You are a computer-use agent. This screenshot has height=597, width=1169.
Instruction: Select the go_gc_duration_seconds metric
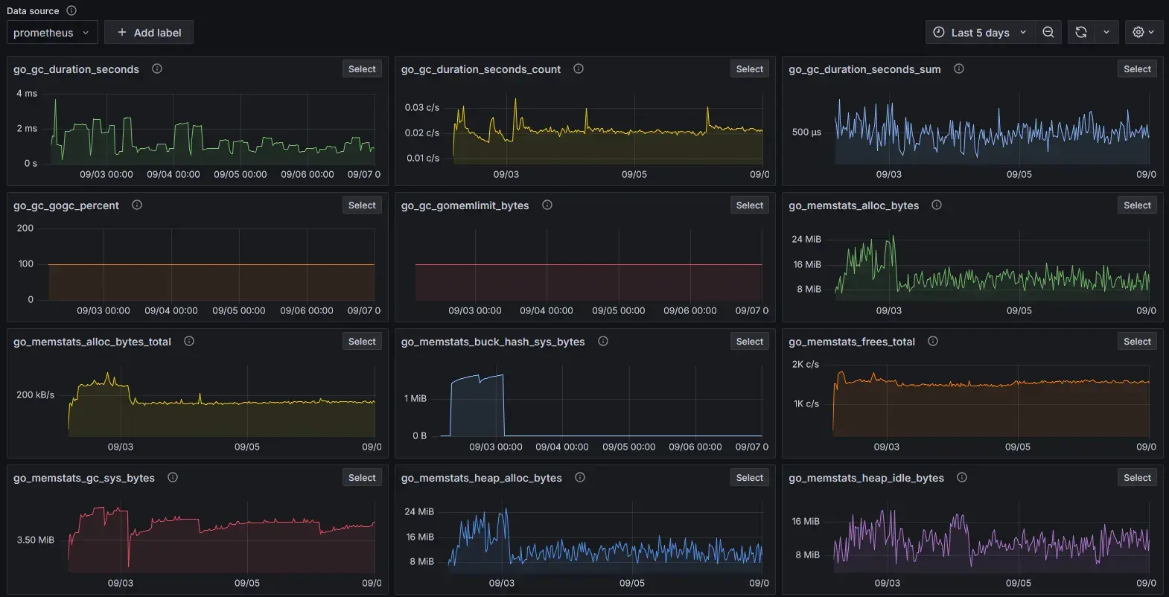tap(362, 69)
